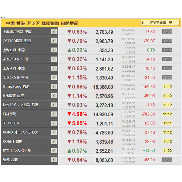Select the TOPIX 5.05% decline value

coord(77,123)
